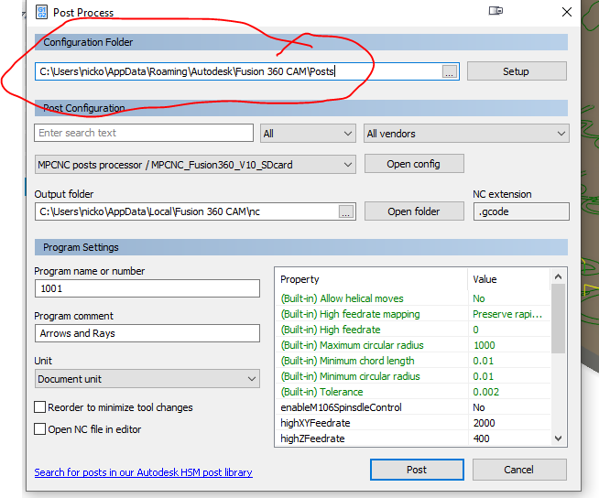The image size is (599, 498).
Task: Enable Reorder to minimize tool changes
Action: coord(40,407)
